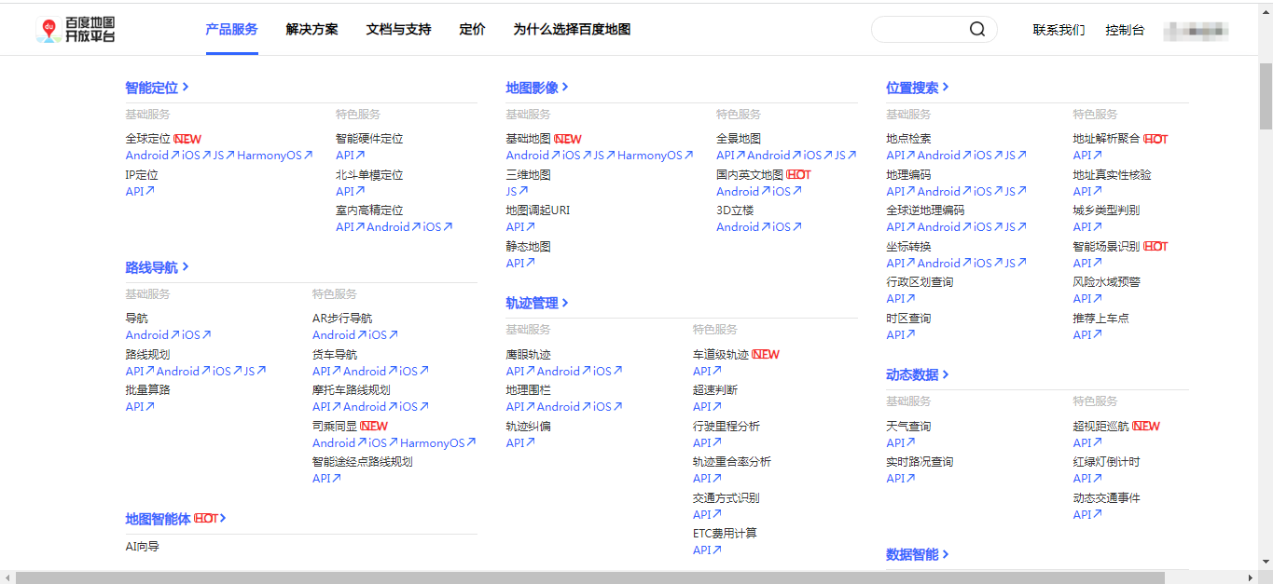Open API link under 静态地图
Screen dimensions: 1273x584
[x=520, y=263]
